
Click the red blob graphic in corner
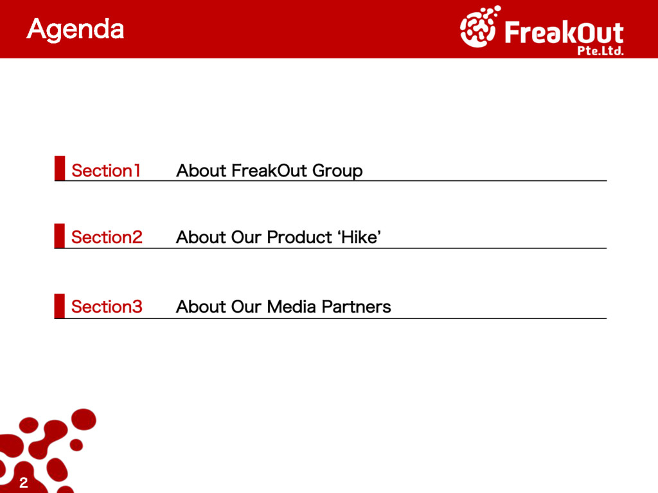[x=47, y=451]
